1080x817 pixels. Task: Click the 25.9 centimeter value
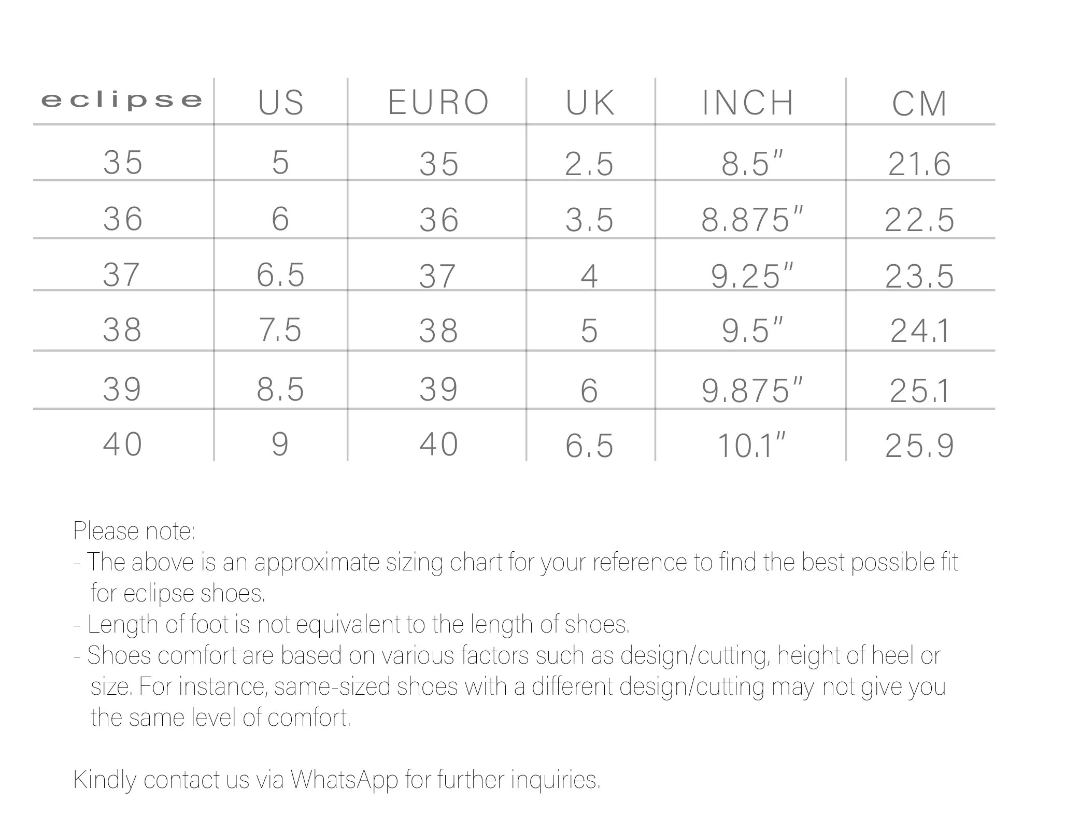920,446
